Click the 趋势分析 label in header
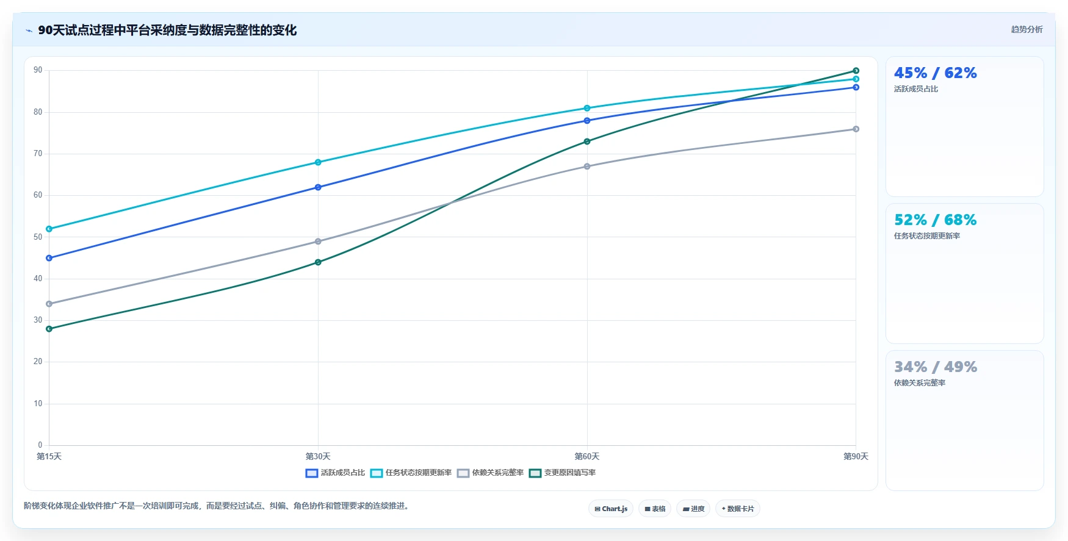This screenshot has width=1068, height=541. click(1027, 29)
